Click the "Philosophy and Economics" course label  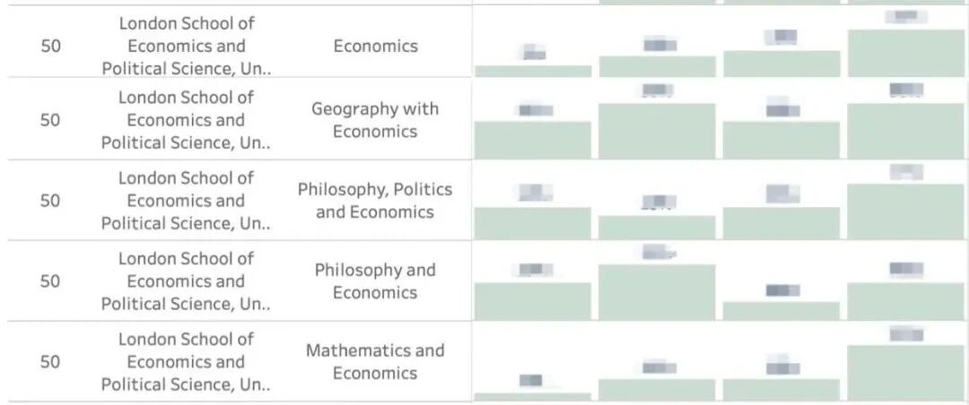(x=375, y=281)
